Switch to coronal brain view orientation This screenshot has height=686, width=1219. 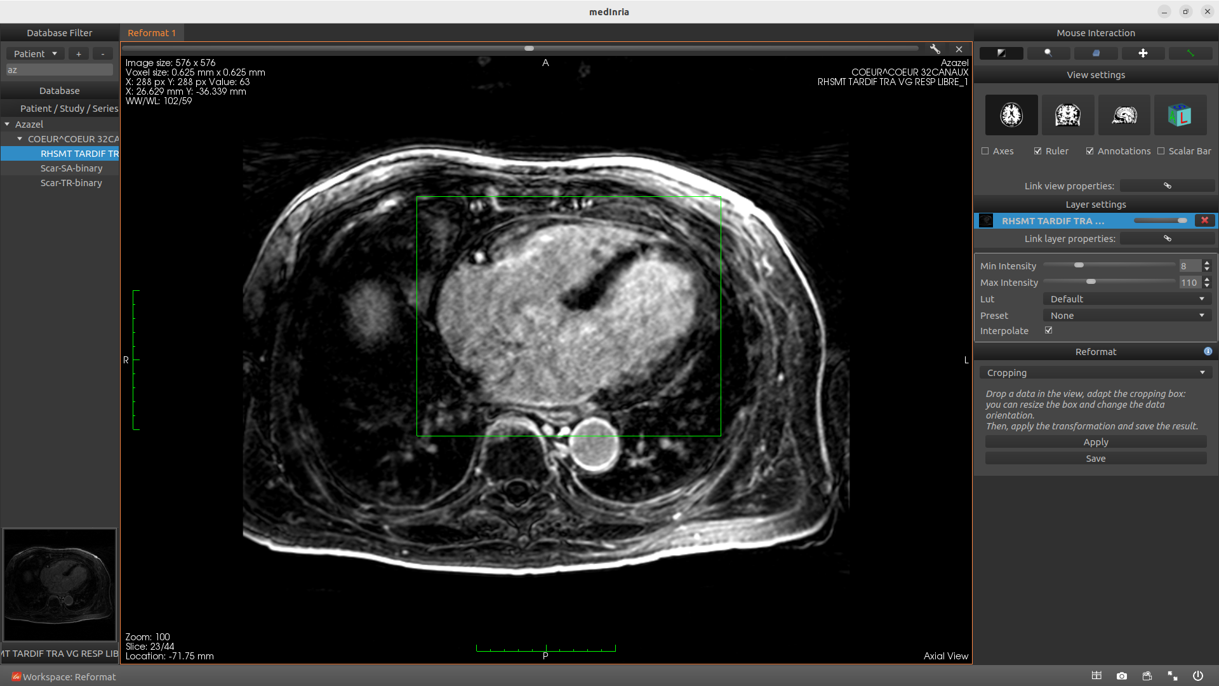[x=1068, y=115]
